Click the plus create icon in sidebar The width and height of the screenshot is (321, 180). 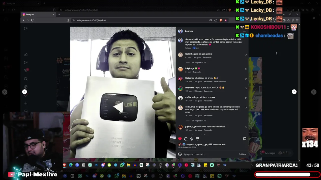coord(26,103)
